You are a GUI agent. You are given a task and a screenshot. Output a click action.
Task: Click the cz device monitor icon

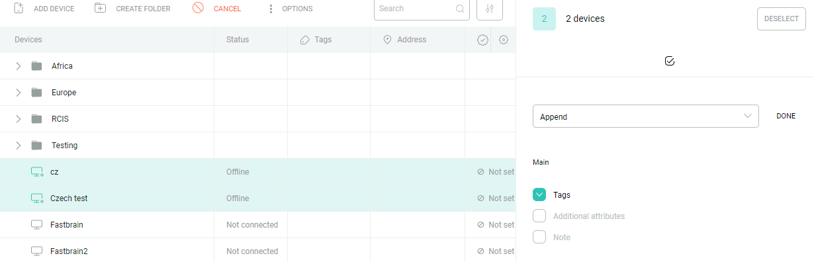[37, 172]
